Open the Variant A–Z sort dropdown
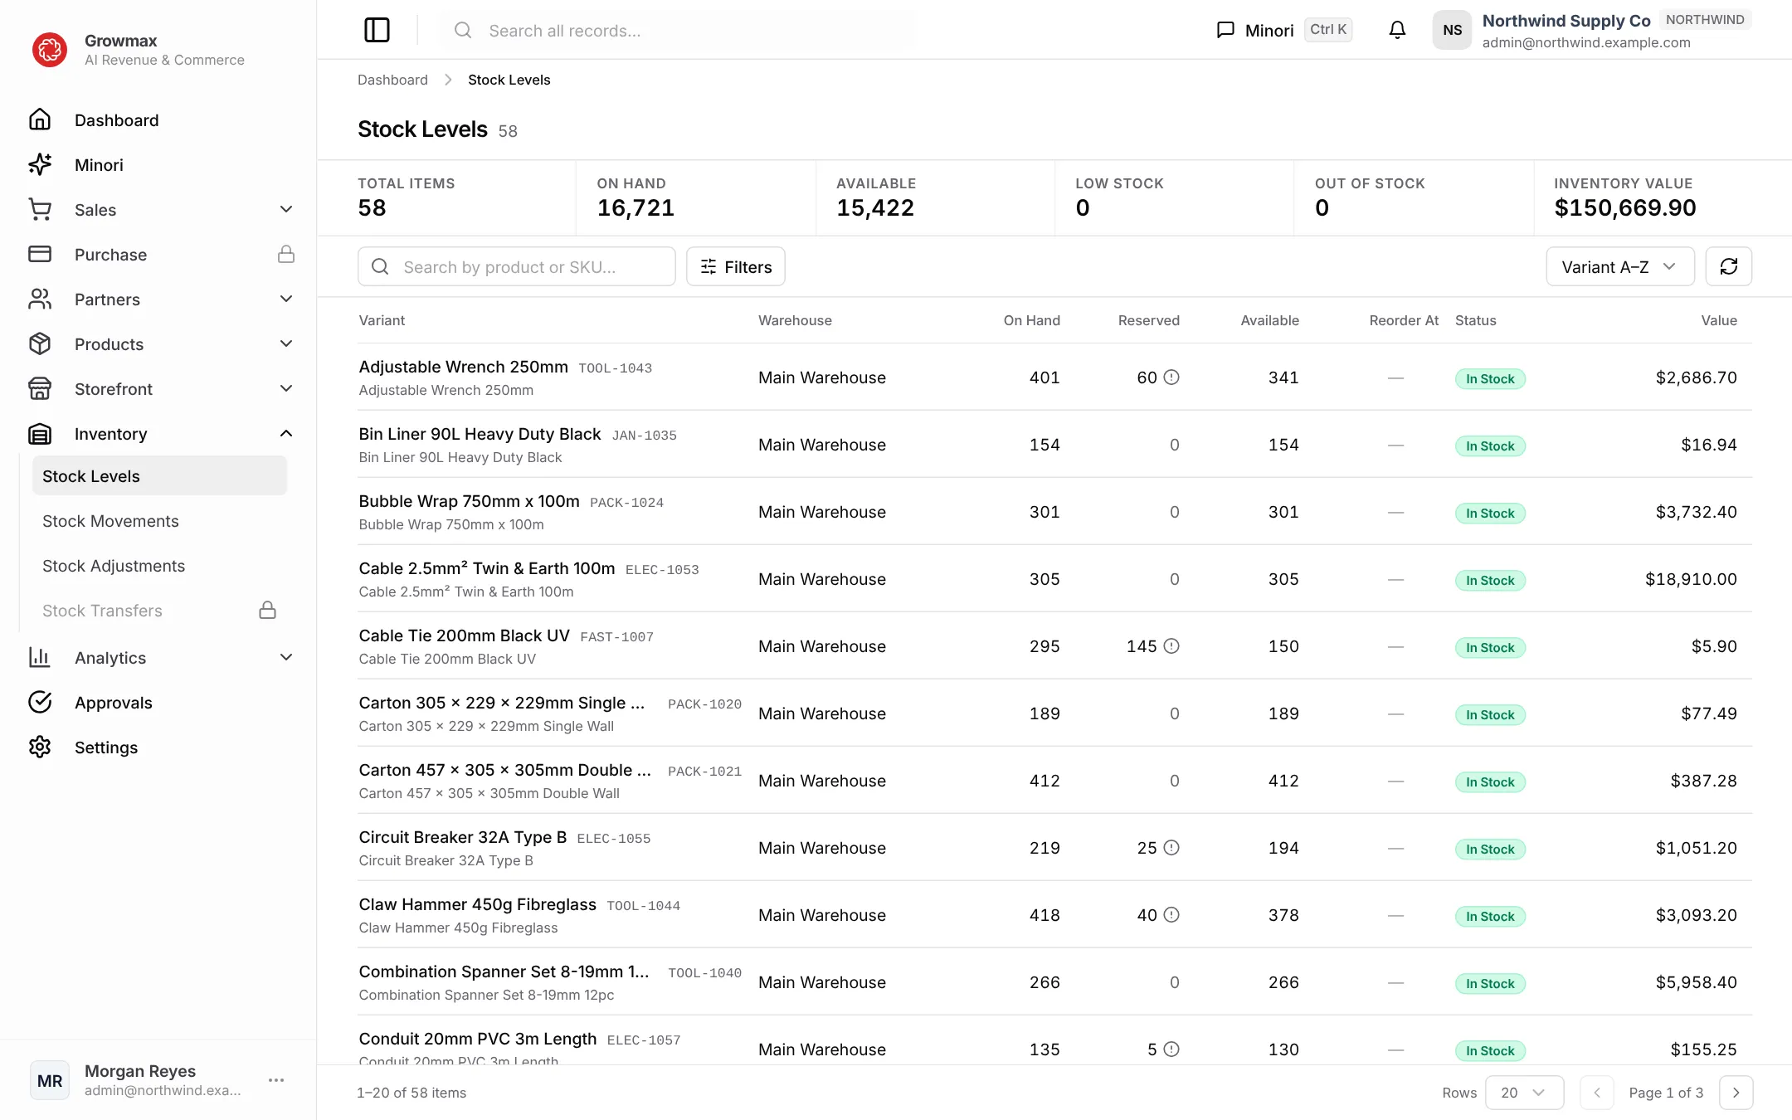 pyautogui.click(x=1619, y=266)
